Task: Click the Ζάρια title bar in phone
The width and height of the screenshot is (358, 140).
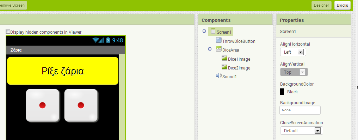Action: tap(66, 50)
